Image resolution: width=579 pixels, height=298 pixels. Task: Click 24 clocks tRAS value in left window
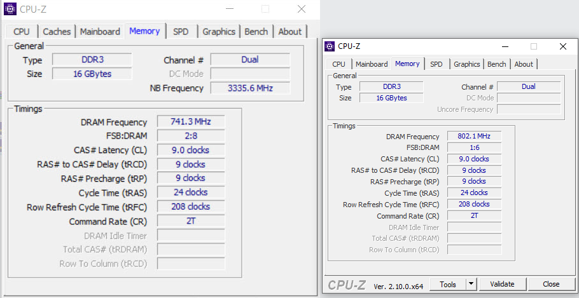(191, 193)
